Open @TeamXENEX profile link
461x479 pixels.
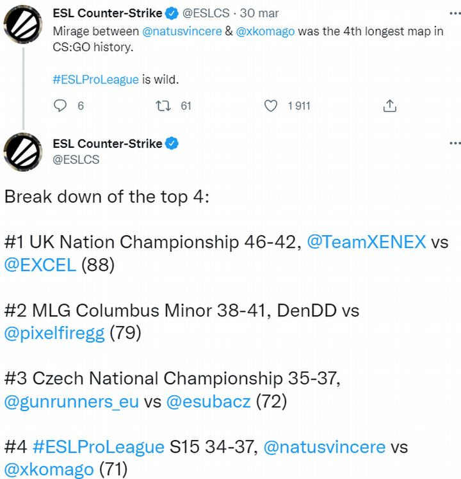point(366,242)
